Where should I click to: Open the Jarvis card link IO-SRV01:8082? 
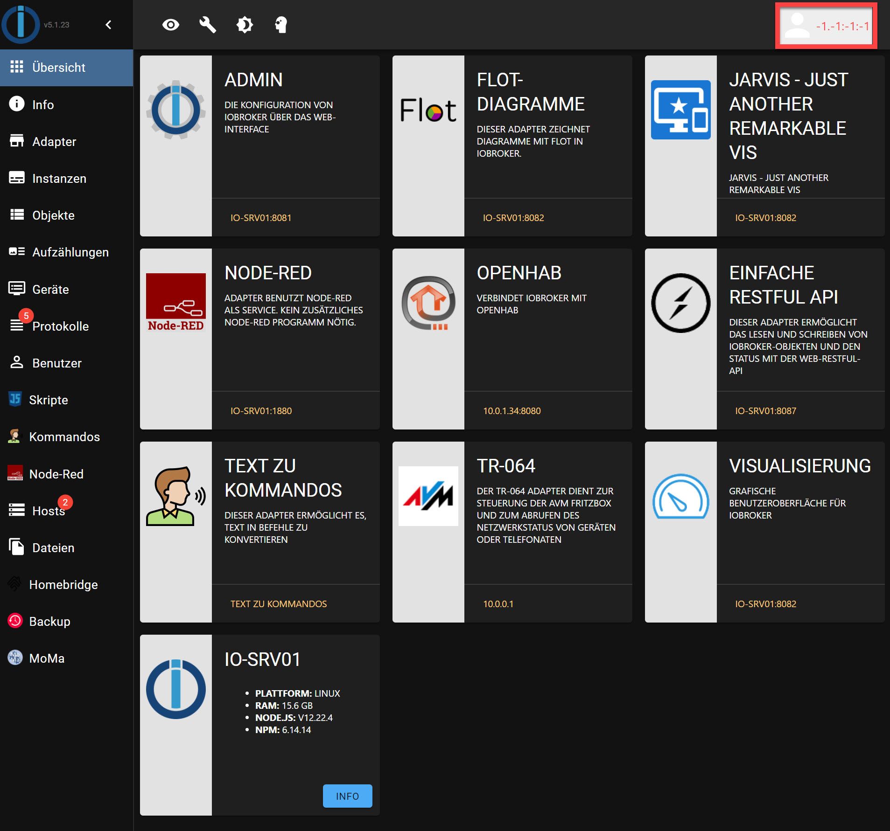click(x=766, y=218)
